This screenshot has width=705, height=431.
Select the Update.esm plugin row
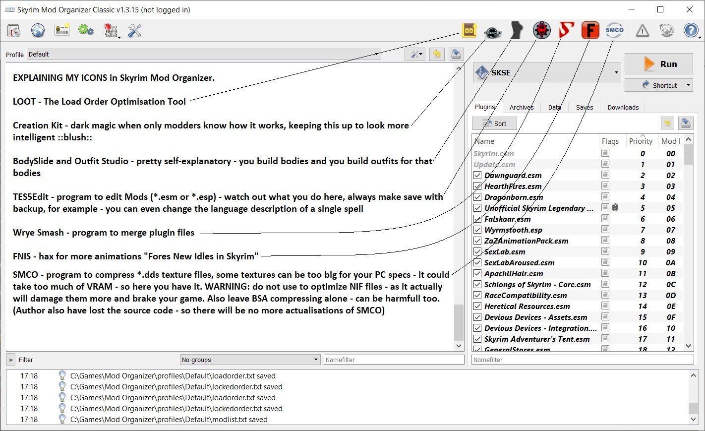[x=578, y=164]
